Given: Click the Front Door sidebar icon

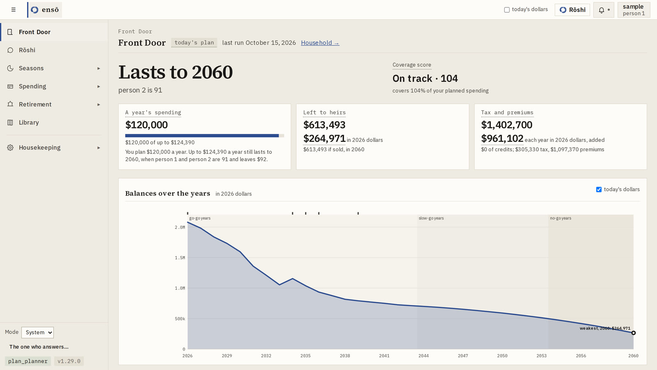Looking at the screenshot, I should 10,32.
